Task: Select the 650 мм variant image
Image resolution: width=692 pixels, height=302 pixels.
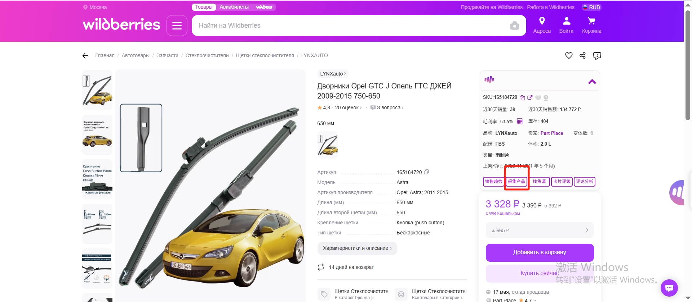Action: click(328, 145)
